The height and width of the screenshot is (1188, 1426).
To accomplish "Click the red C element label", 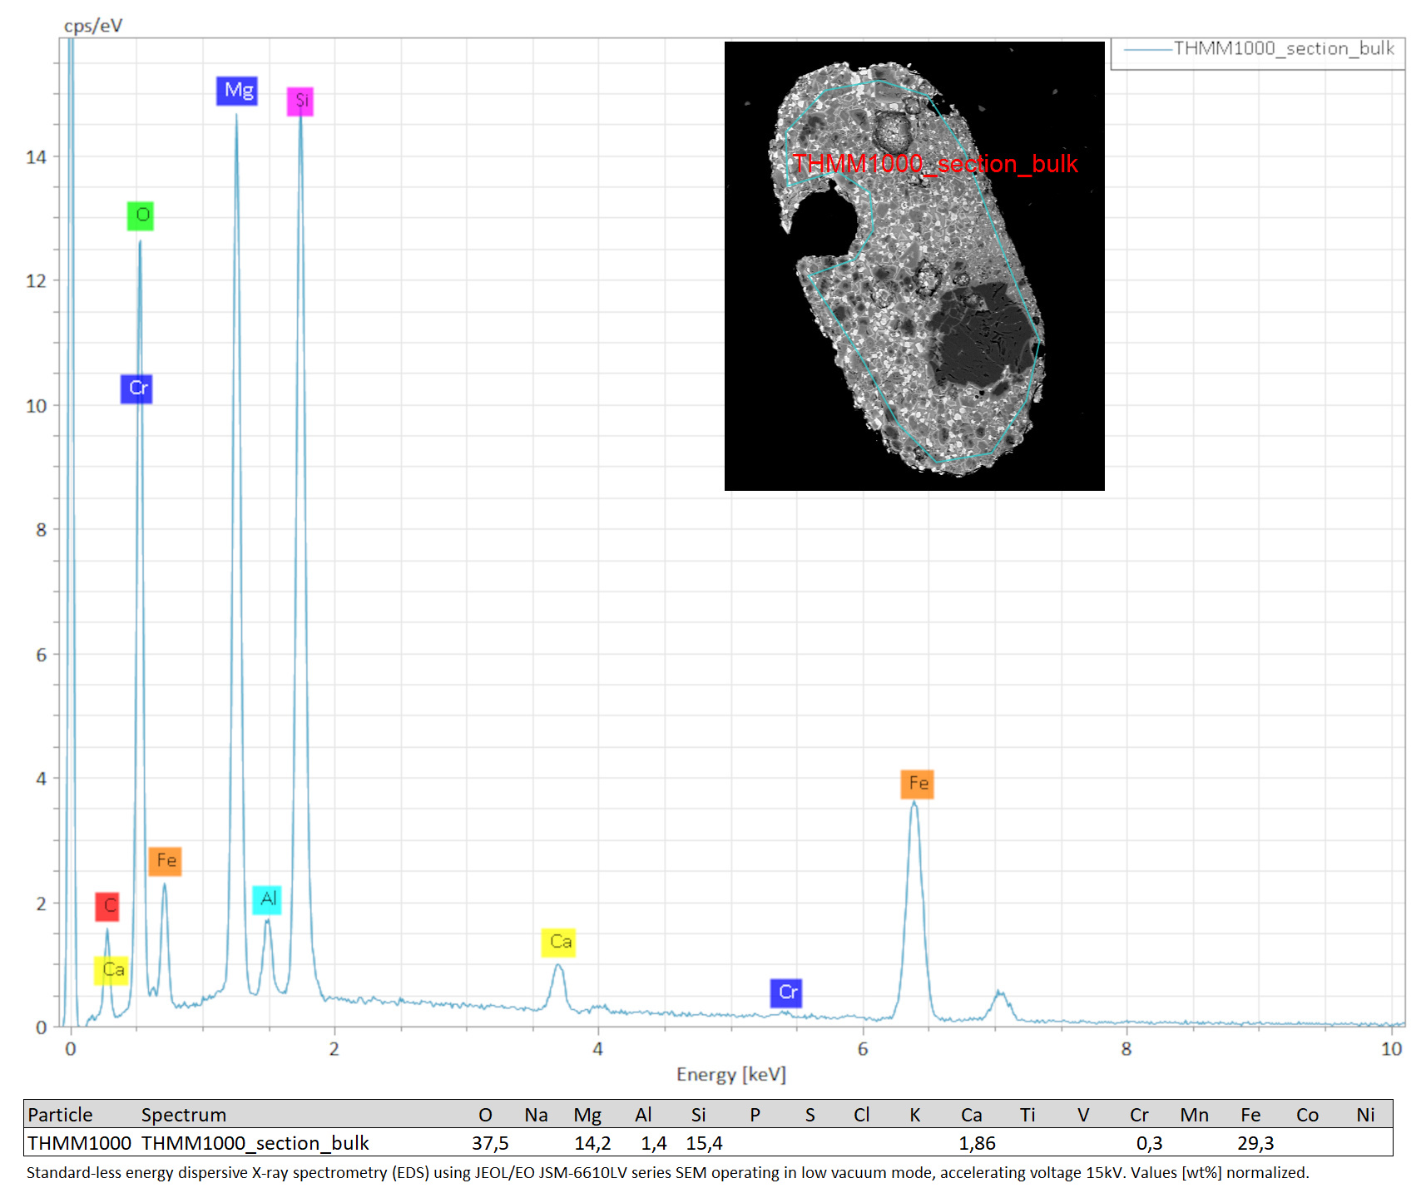I will coord(107,907).
